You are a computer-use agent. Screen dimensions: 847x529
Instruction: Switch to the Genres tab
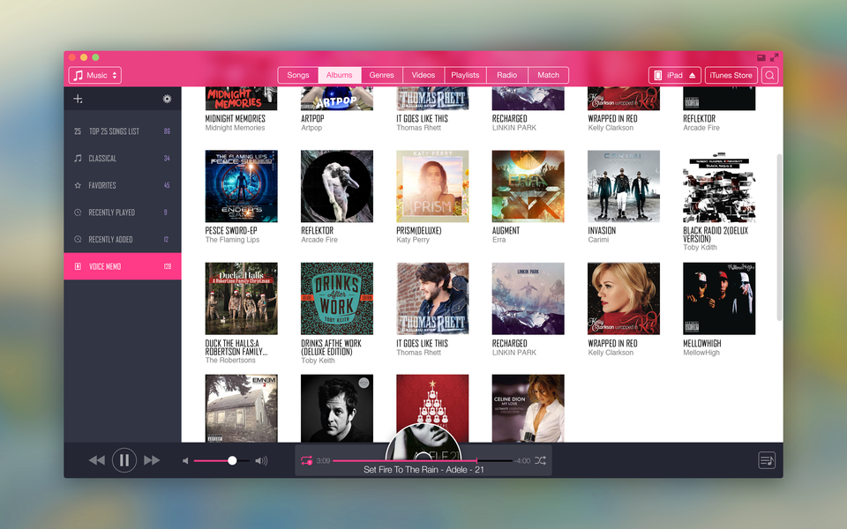tap(381, 75)
